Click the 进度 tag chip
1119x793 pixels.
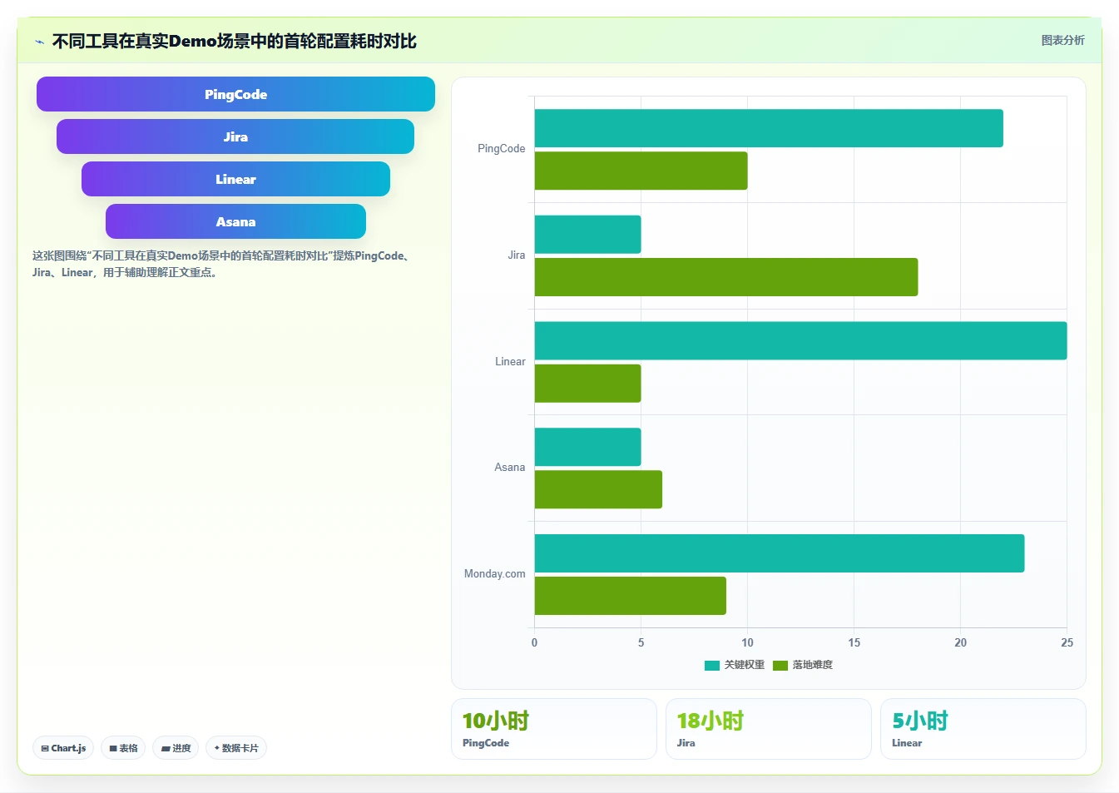pos(176,748)
